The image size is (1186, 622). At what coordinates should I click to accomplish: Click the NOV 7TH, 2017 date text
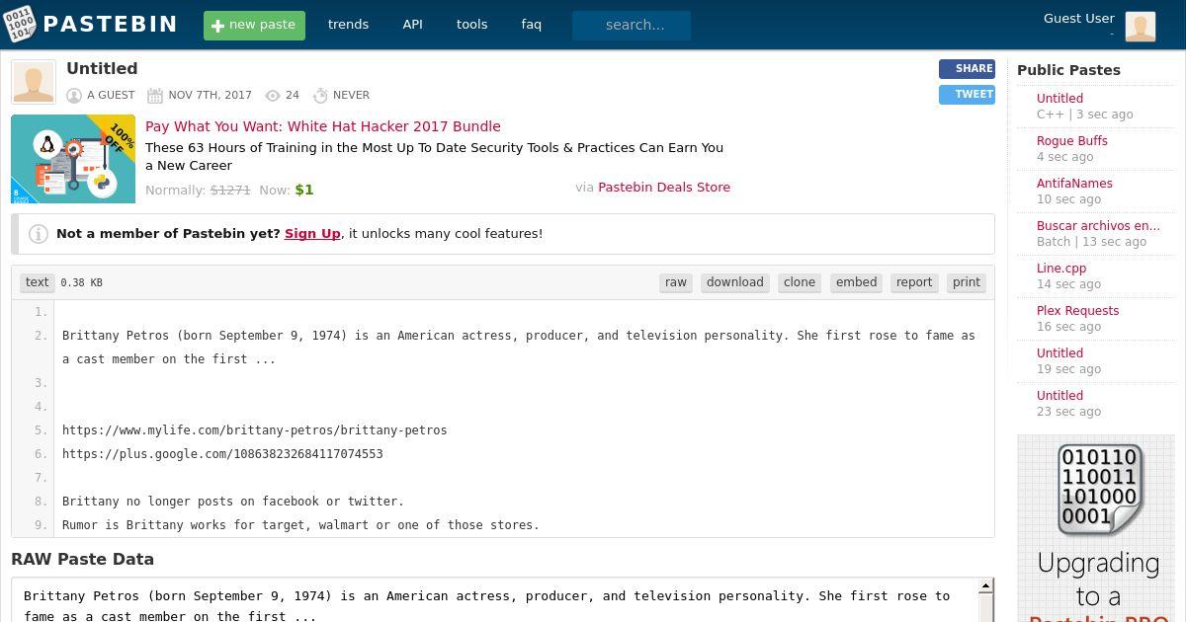coord(210,96)
